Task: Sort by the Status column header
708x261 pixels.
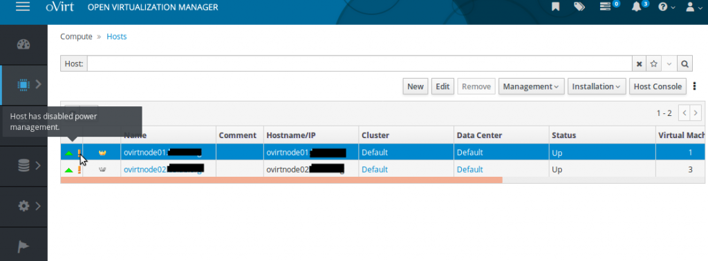Action: click(x=602, y=135)
